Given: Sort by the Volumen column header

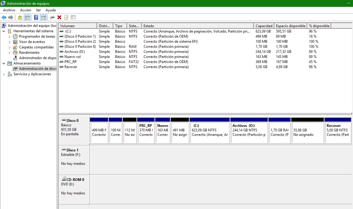Looking at the screenshot, I should click(78, 26).
